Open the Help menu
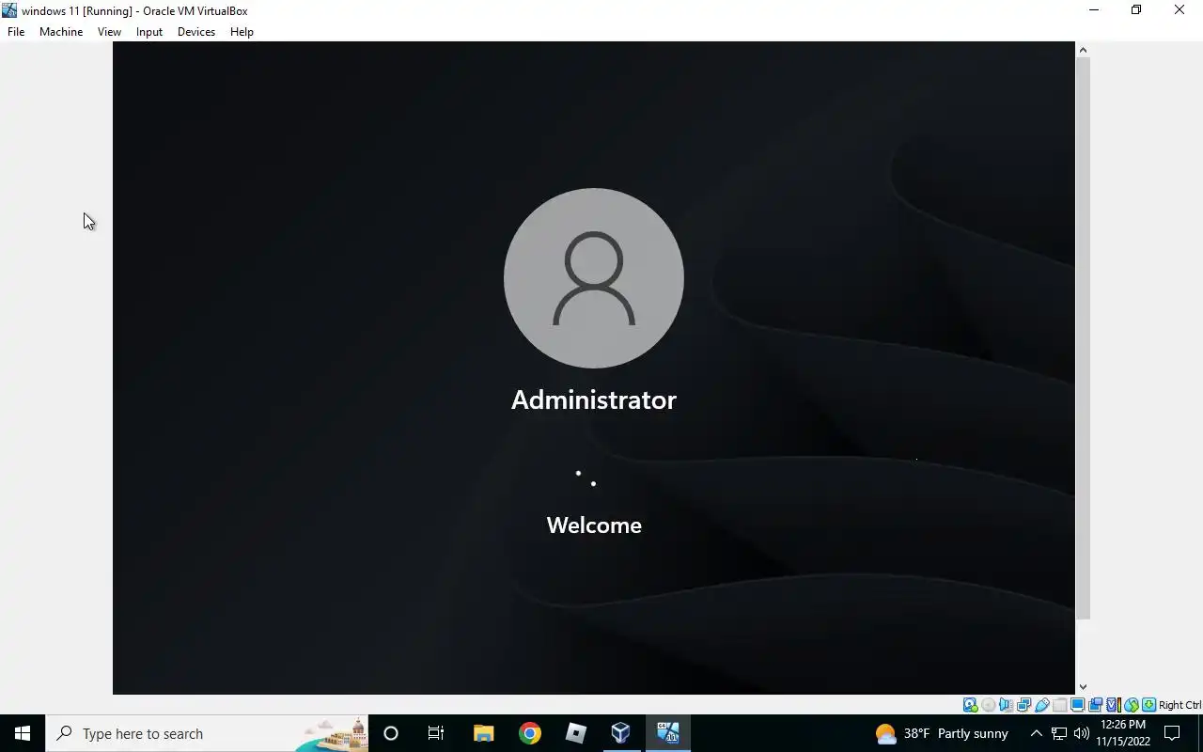This screenshot has height=752, width=1203. [x=242, y=32]
